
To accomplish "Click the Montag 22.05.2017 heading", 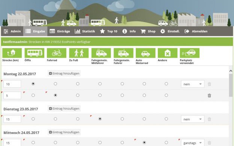I will tap(20, 74).
